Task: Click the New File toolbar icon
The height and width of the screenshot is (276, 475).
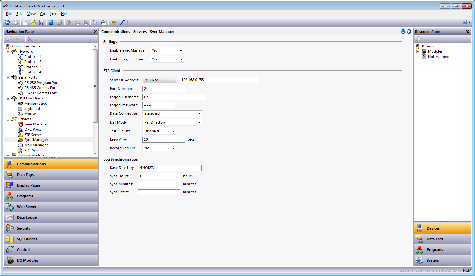Action: (25, 22)
